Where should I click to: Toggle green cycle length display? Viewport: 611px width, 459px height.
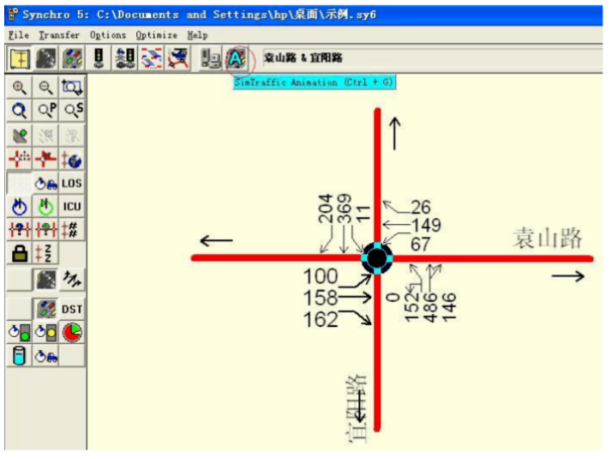coord(45,207)
